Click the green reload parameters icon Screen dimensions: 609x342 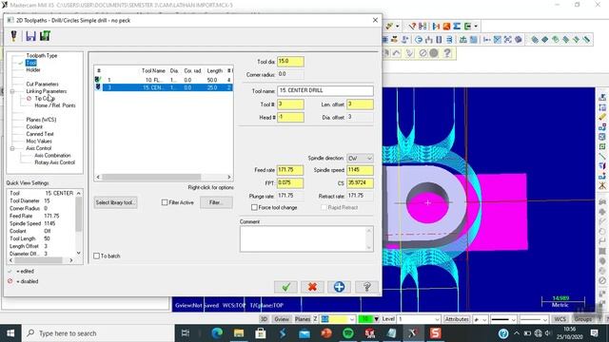[x=45, y=36]
